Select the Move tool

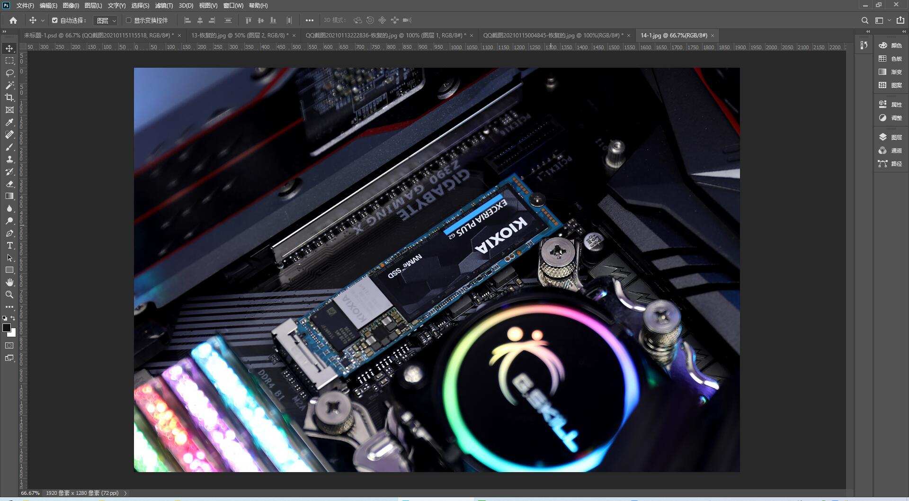[x=9, y=48]
